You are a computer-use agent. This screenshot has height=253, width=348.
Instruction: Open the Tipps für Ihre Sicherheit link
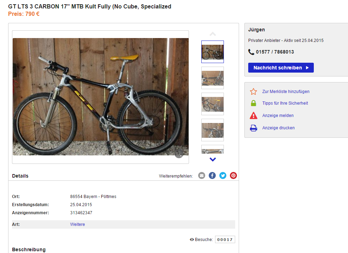pos(285,103)
